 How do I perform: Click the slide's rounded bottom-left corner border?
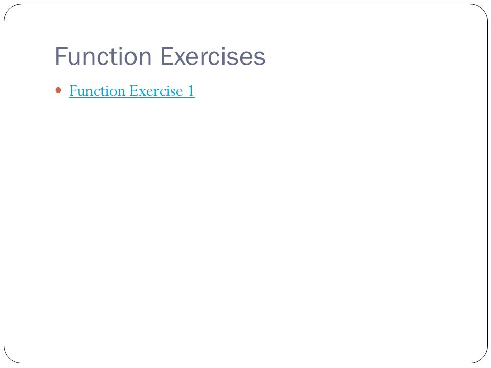point(9,358)
